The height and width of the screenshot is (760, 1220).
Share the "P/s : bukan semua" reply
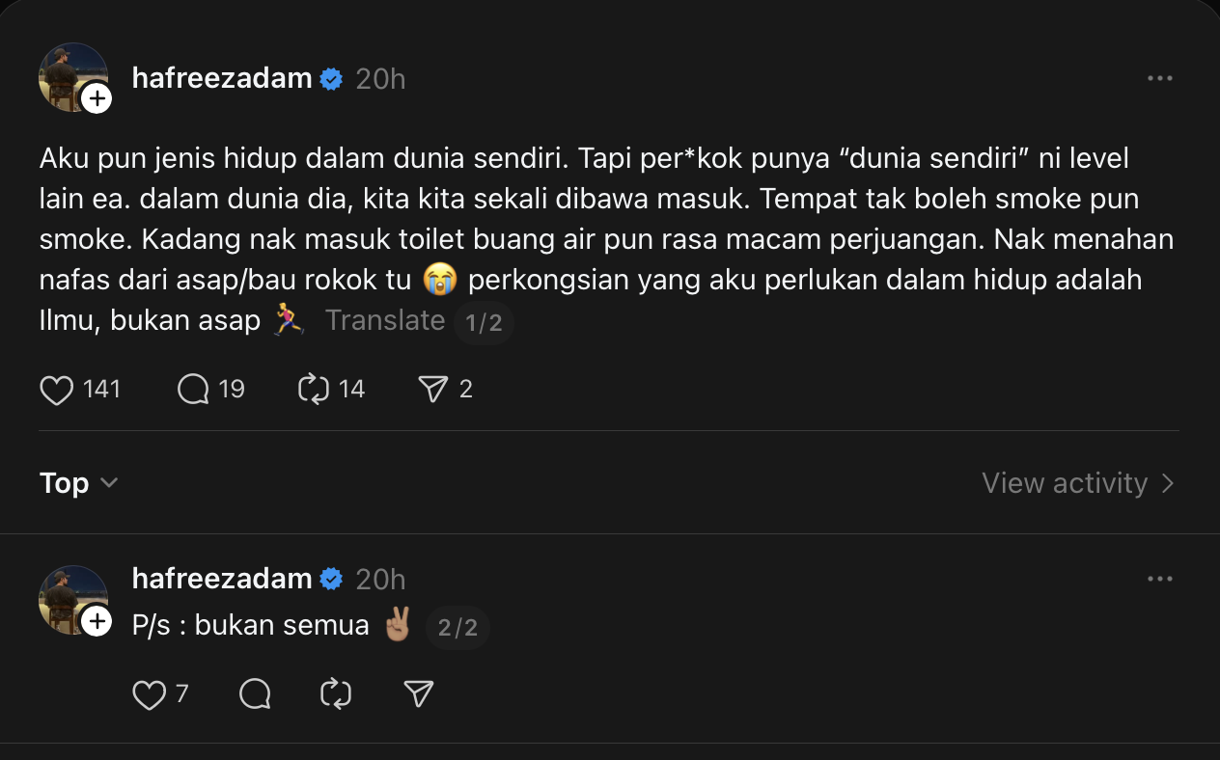418,694
